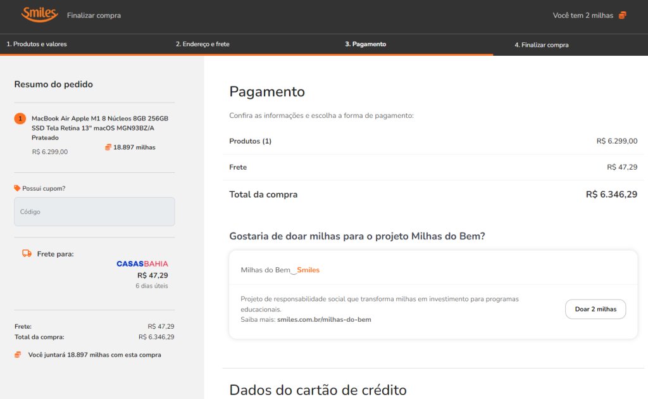Click the delivery truck icon beside 'Frete para:'
The image size is (648, 399).
coord(27,253)
